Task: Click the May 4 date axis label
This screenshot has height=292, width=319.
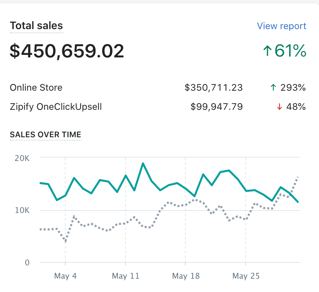Action: [65, 276]
